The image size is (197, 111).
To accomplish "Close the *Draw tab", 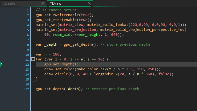I will pos(89,3).
